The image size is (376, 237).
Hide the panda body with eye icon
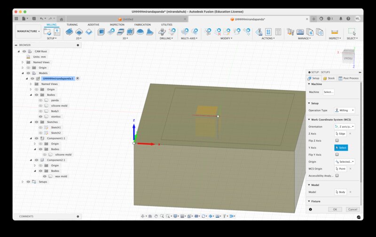pos(40,100)
